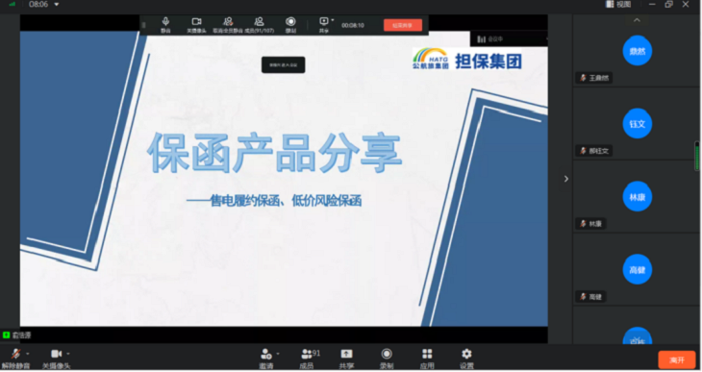Open the 设置 settings gear
The image size is (702, 372).
pos(466,354)
